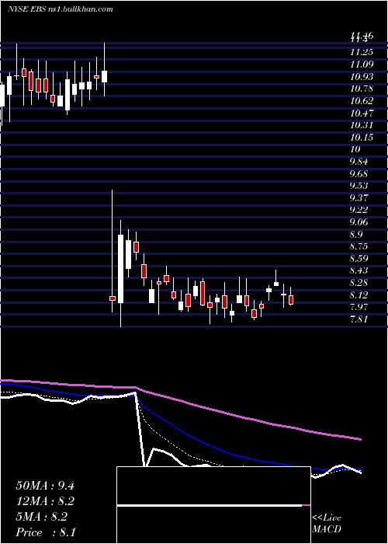Click the 9.06 price axis label
Image resolution: width=388 pixels, height=544 pixels.
[359, 222]
